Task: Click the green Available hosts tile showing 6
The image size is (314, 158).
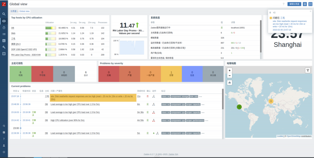Action: (x=21, y=74)
